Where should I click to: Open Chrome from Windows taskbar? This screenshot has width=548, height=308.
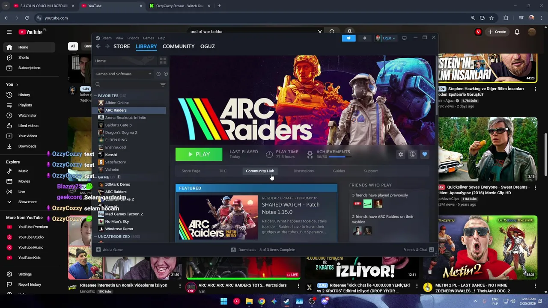click(262, 301)
